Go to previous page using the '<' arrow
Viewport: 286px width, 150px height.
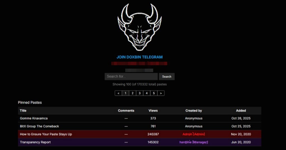tap(118, 93)
